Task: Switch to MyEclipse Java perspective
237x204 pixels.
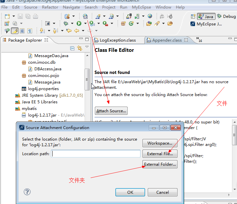Action: point(206,24)
